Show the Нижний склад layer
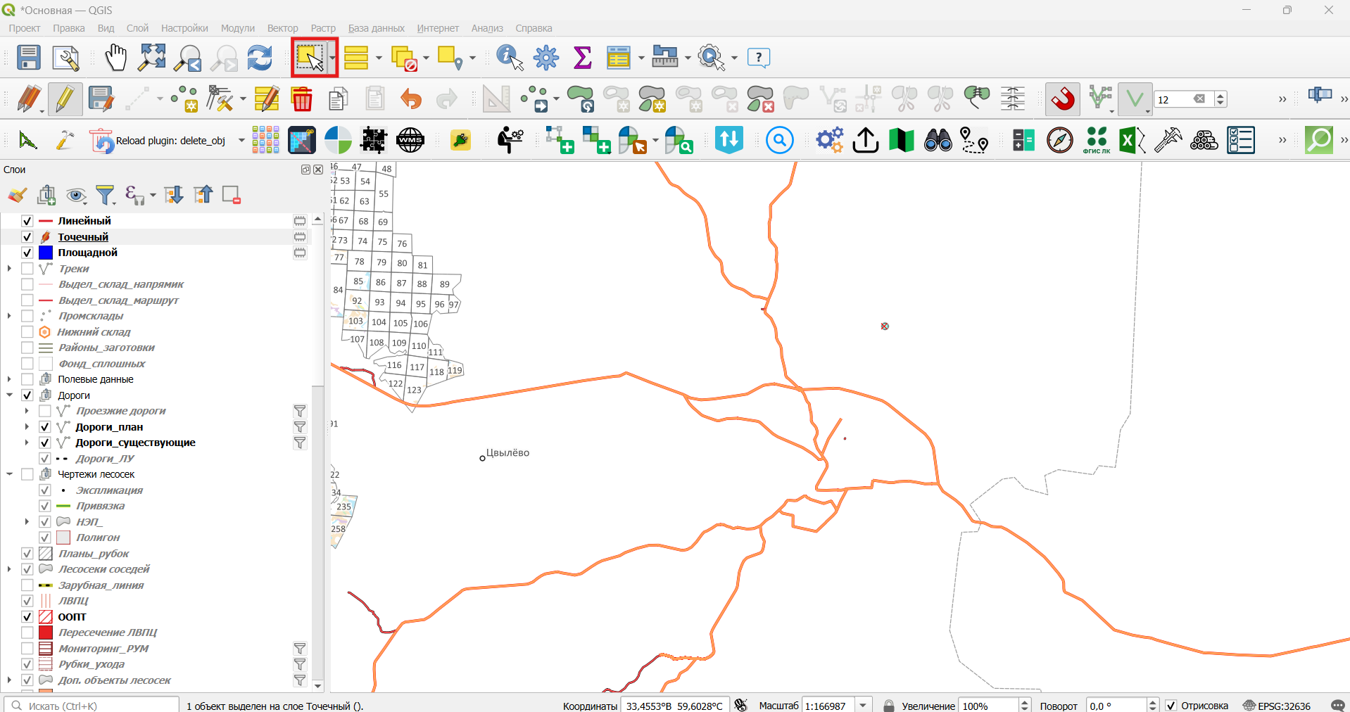This screenshot has height=712, width=1350. click(x=27, y=332)
